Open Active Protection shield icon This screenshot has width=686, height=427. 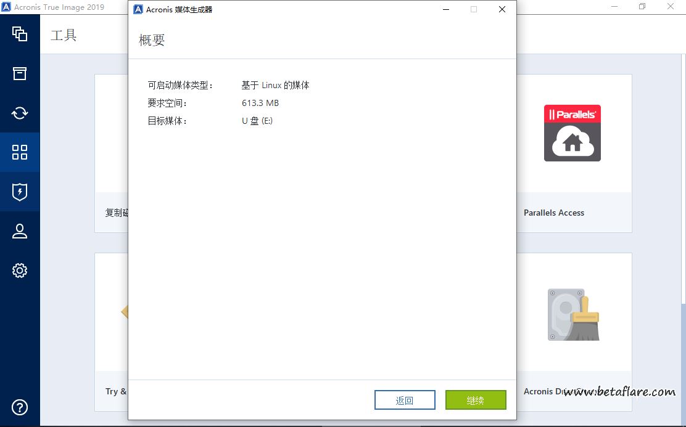[20, 192]
